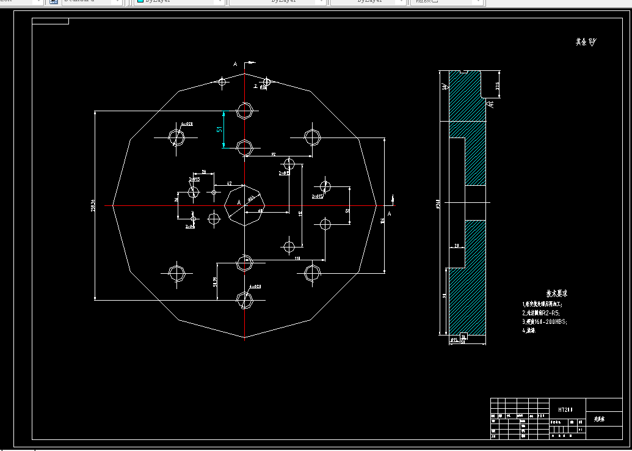This screenshot has width=632, height=451.
Task: Open the lineweight ByLayer dropdown
Action: [x=368, y=2]
